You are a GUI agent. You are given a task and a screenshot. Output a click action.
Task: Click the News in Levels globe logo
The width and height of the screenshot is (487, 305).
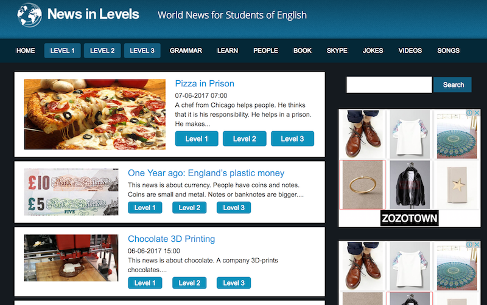tap(29, 15)
